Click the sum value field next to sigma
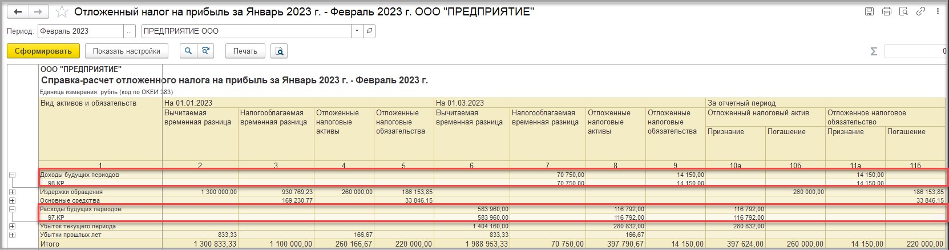The height and width of the screenshot is (250, 949). click(916, 51)
